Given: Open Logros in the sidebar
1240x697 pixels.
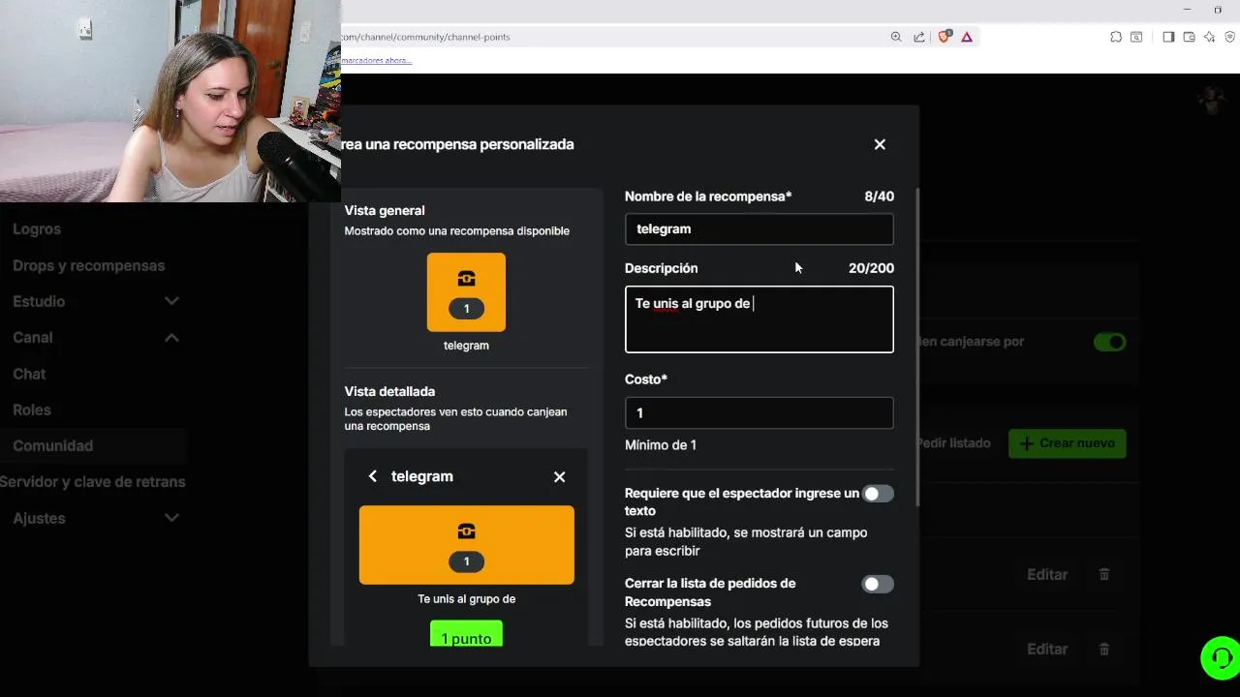Looking at the screenshot, I should [37, 229].
